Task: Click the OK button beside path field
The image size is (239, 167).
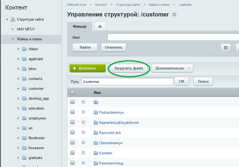Action: 182,82
